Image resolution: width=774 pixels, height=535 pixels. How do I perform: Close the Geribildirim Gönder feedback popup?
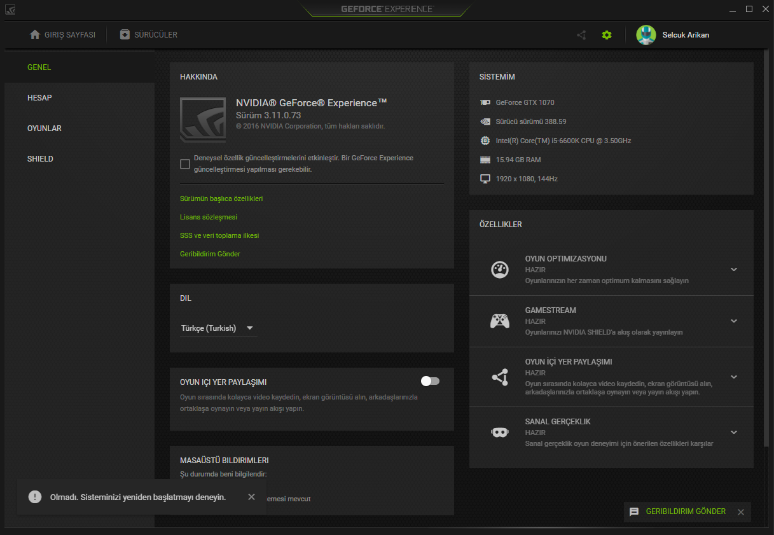[740, 512]
